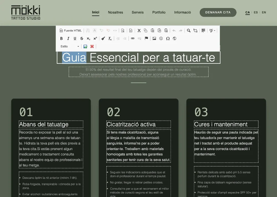The width and height of the screenshot is (277, 197).
Task: Click the increase indent icon
Action: point(125,39)
